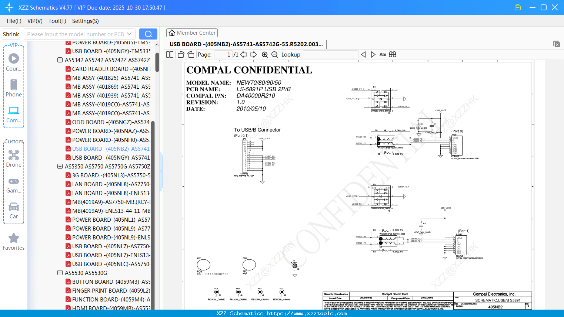Screen dimensions: 564x317
Task: Open 3G BOARD -(405NL3)-AS5750 file
Action: (x=108, y=175)
